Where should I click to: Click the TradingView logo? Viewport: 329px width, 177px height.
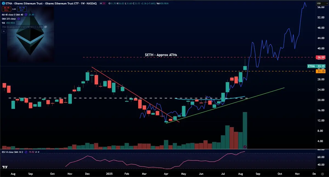click(5, 167)
